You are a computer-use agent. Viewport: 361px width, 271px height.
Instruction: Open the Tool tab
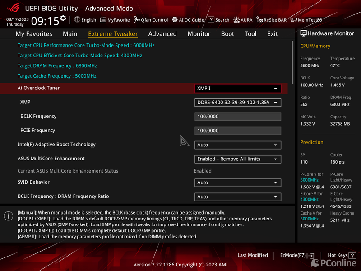click(x=250, y=34)
